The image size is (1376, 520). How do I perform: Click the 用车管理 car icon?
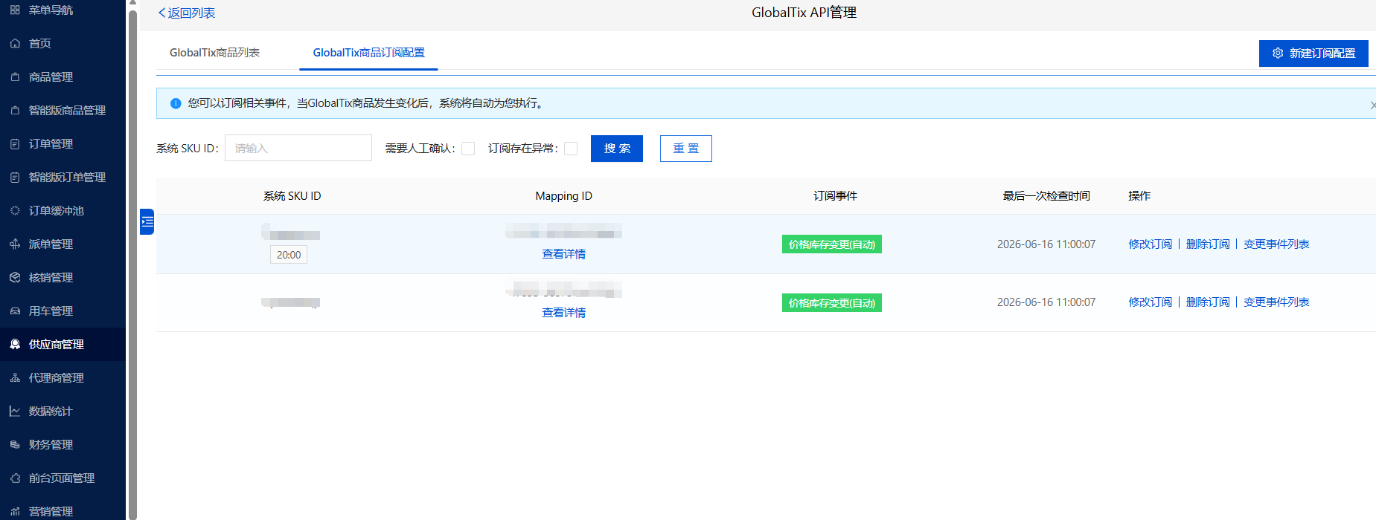point(15,311)
